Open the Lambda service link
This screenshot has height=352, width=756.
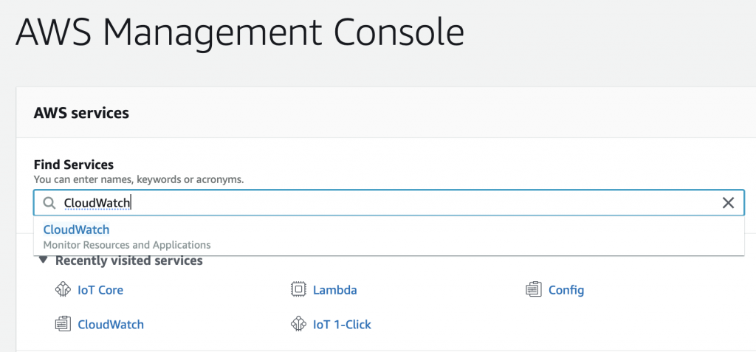335,290
